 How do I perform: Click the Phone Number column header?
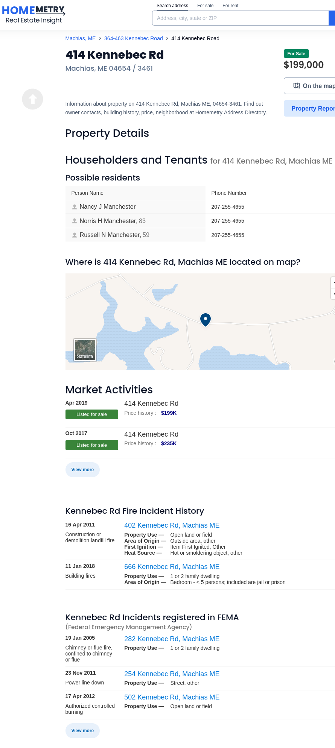click(x=229, y=193)
